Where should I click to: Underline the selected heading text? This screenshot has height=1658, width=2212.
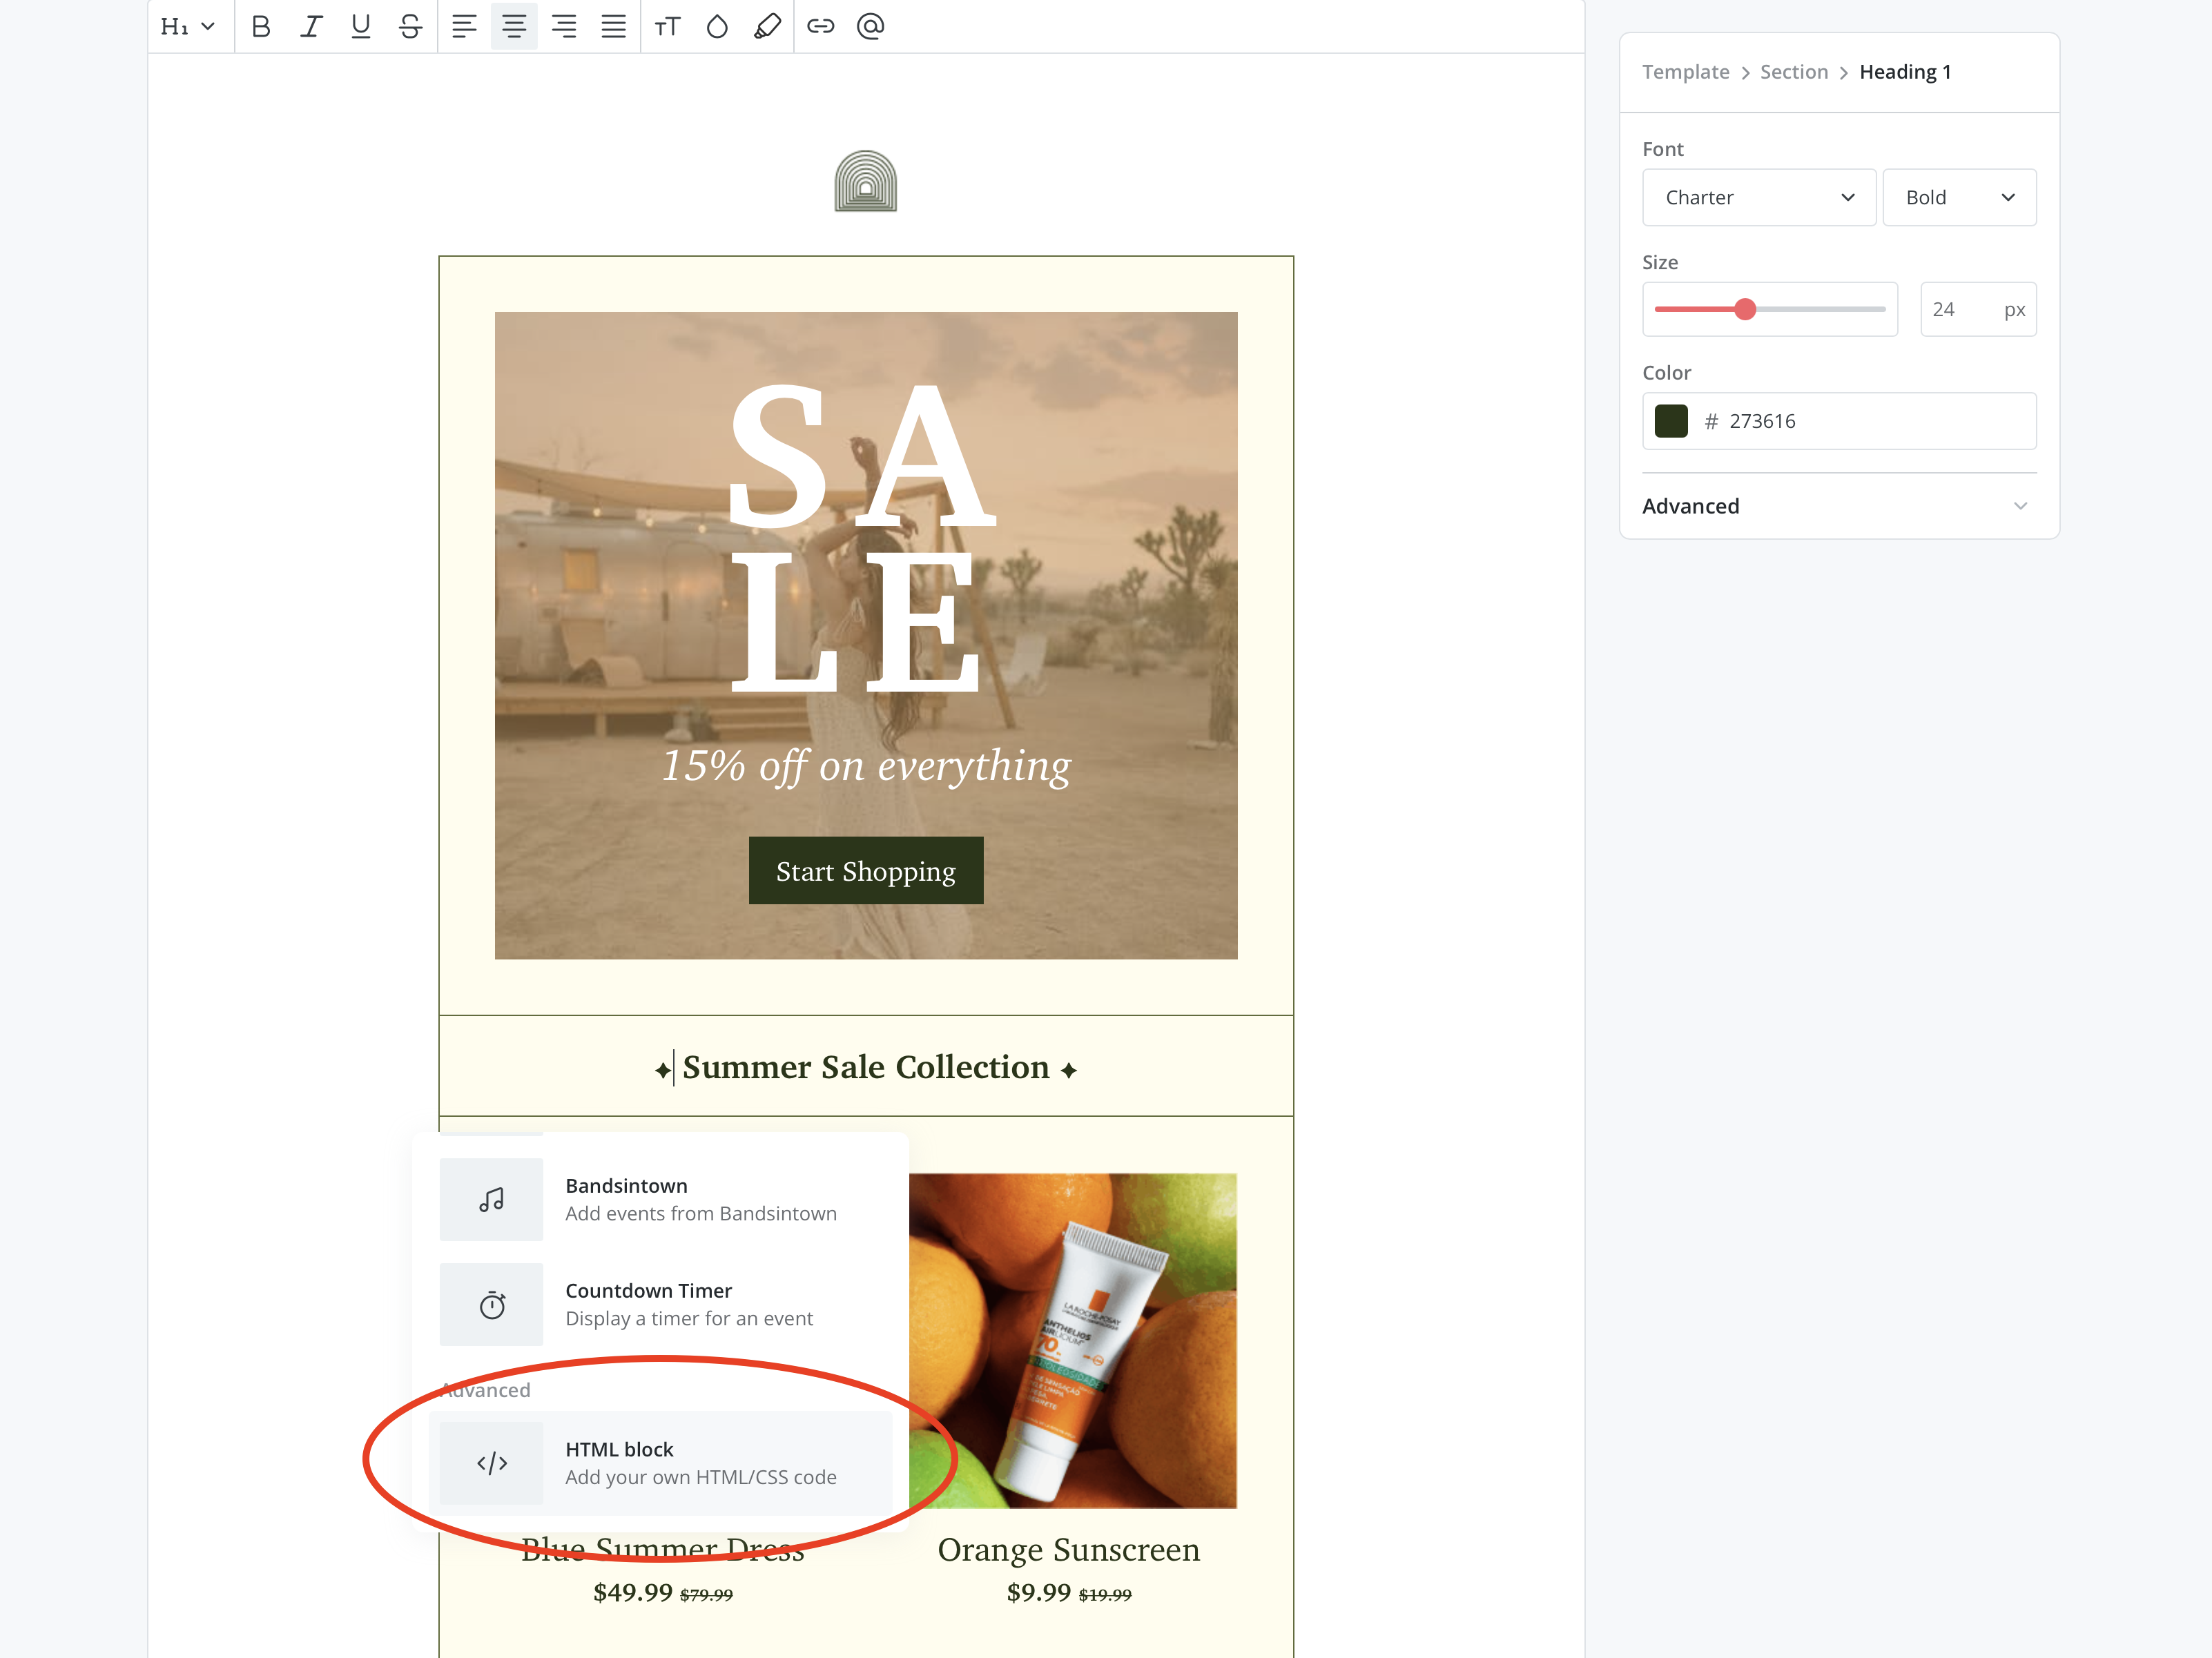[361, 27]
